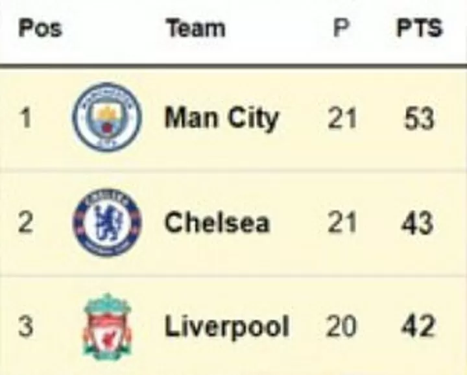Open the Man City team name
This screenshot has width=467, height=375.
(x=222, y=119)
